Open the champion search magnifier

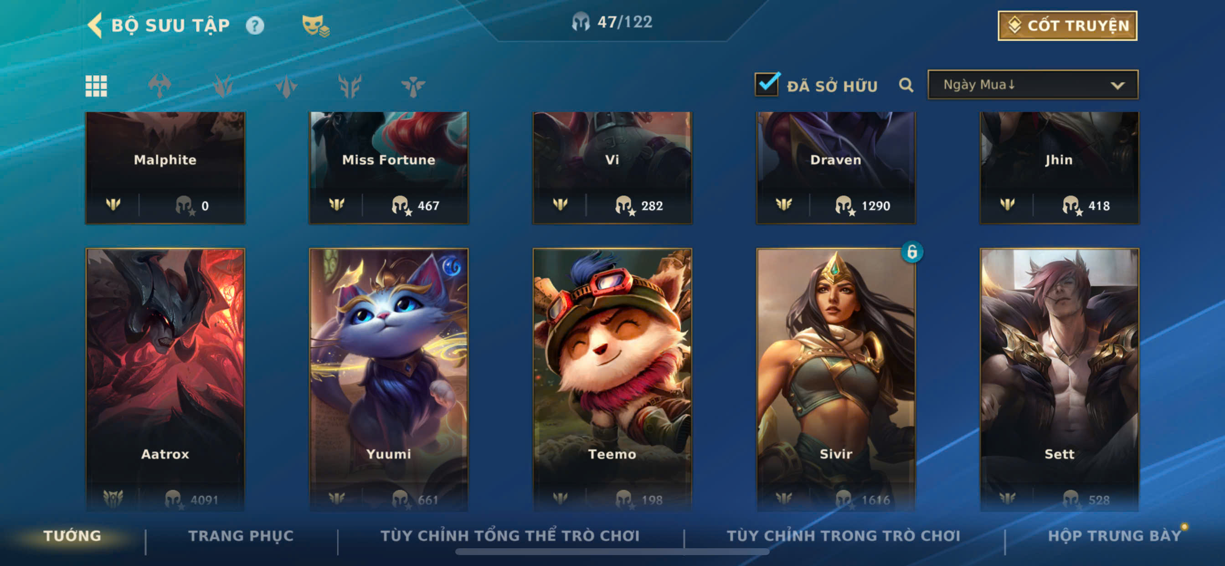point(906,85)
